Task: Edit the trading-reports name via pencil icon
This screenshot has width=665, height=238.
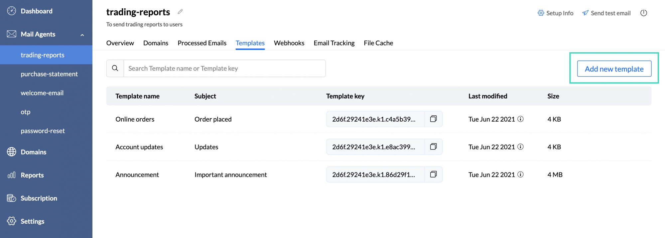Action: tap(180, 12)
